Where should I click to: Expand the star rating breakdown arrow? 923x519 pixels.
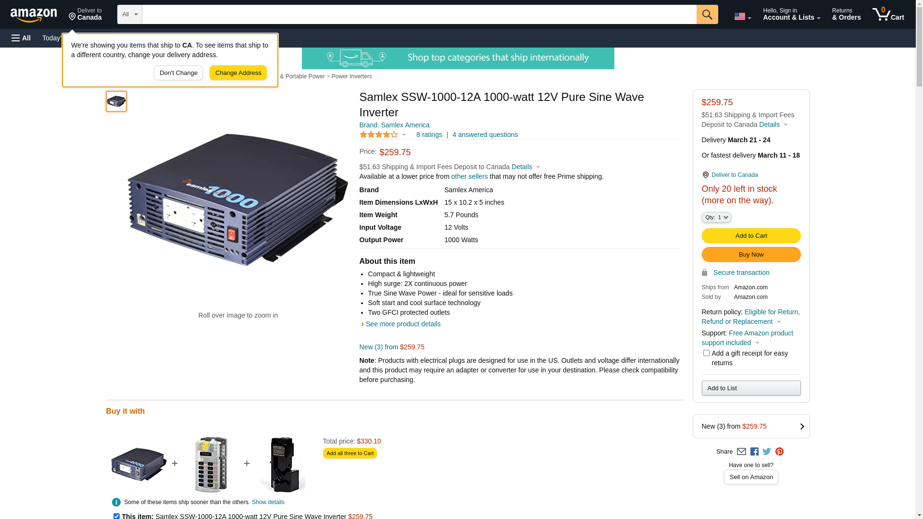[404, 135]
